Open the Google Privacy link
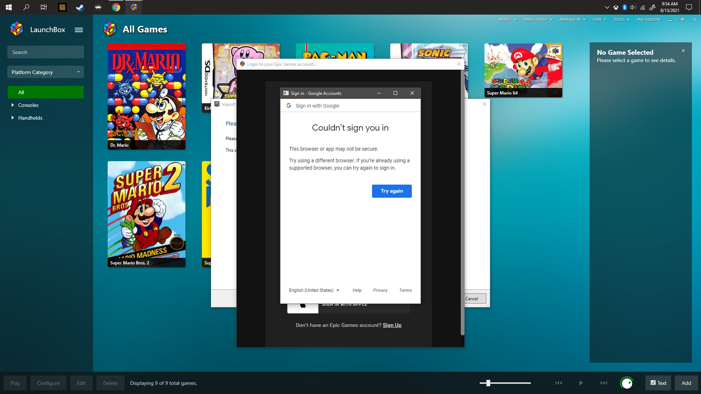701x394 pixels. (x=380, y=290)
